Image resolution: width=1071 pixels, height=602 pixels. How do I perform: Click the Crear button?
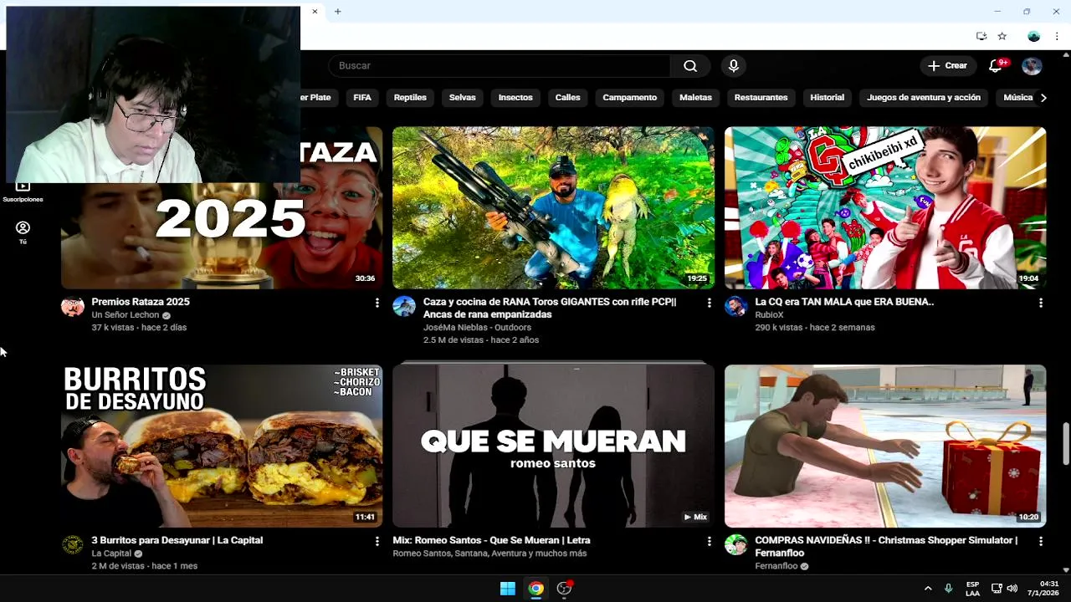click(x=948, y=66)
